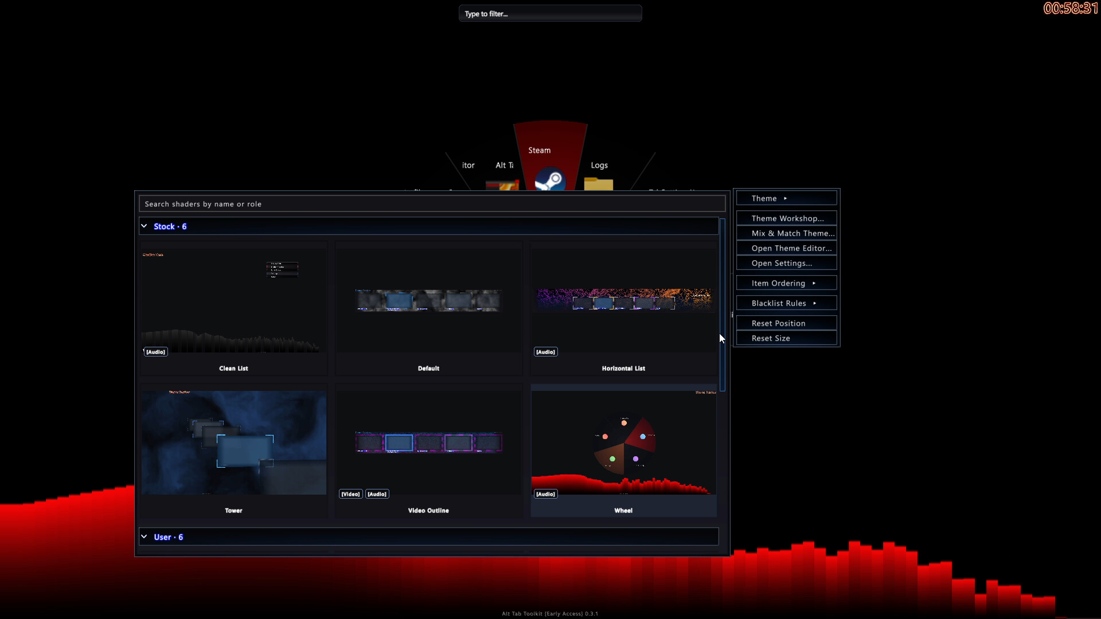Viewport: 1101px width, 619px height.
Task: Click the timer display 00:58:31
Action: point(1071,8)
